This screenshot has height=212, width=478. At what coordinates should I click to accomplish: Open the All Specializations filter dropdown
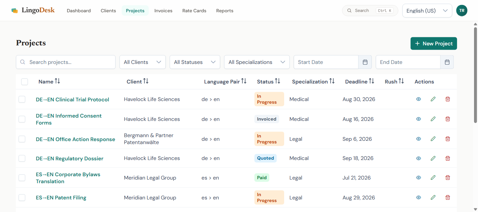pyautogui.click(x=257, y=62)
